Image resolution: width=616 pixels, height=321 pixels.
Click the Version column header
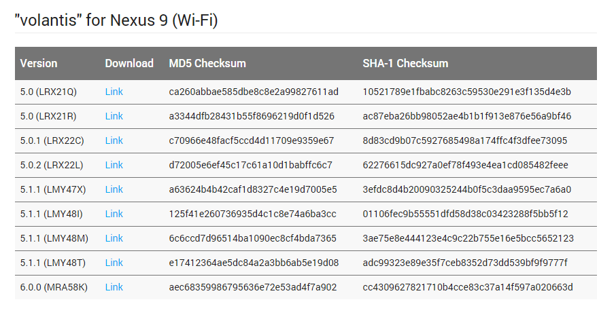(39, 64)
